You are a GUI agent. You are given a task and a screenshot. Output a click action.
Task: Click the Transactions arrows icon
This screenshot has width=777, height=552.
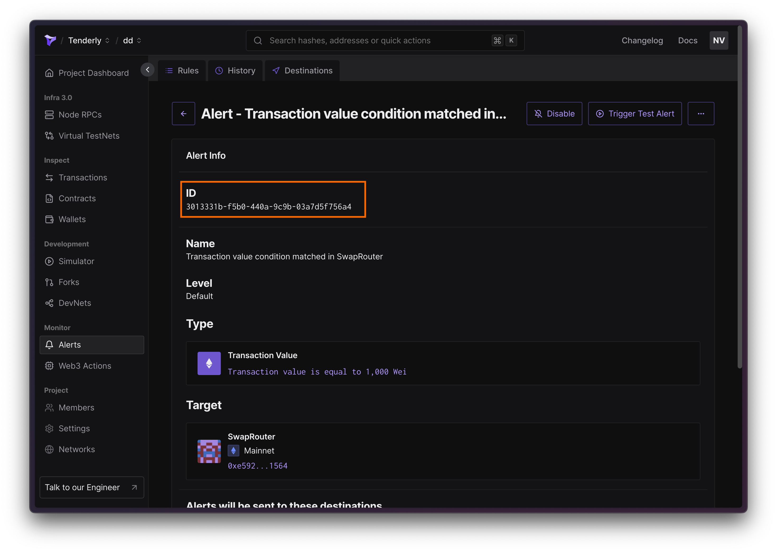click(49, 177)
